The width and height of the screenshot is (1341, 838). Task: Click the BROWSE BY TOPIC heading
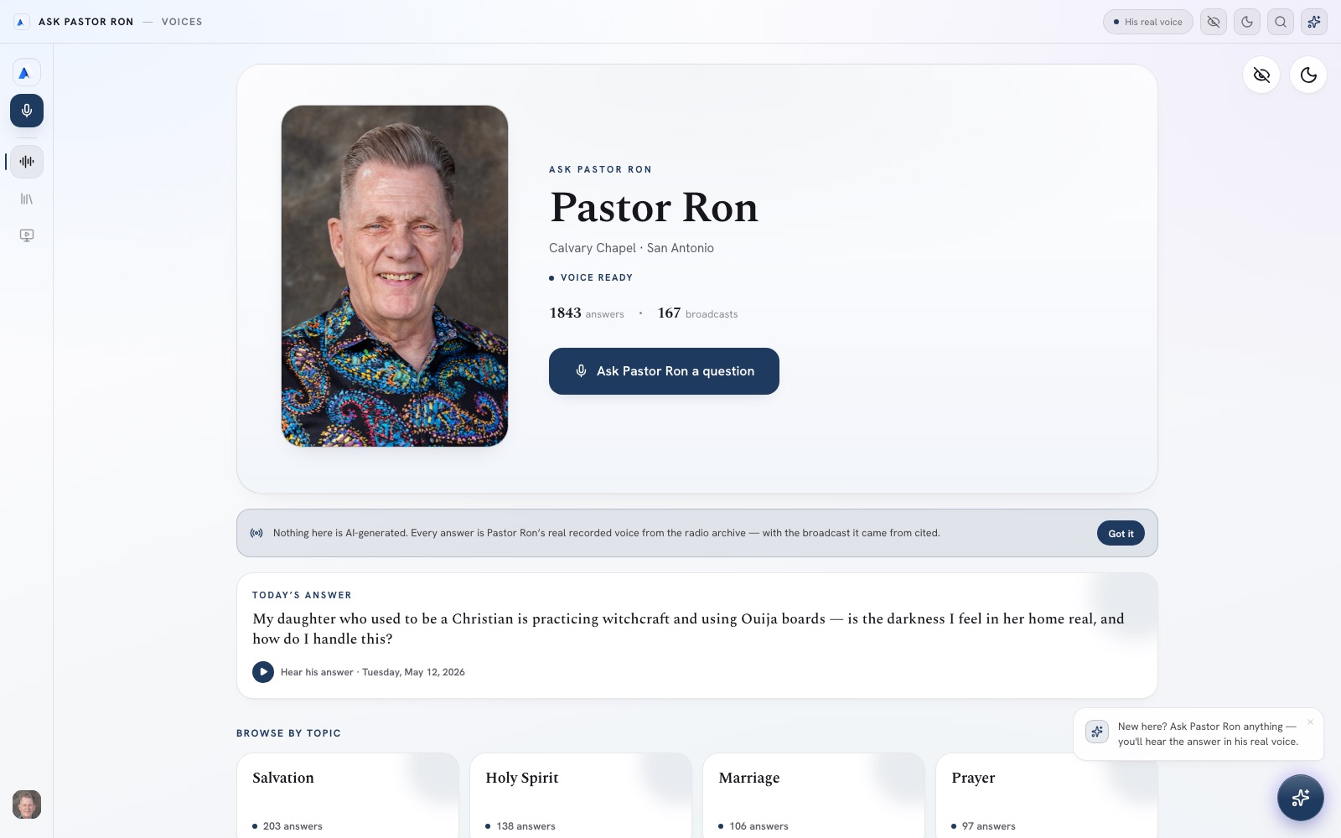coord(288,733)
